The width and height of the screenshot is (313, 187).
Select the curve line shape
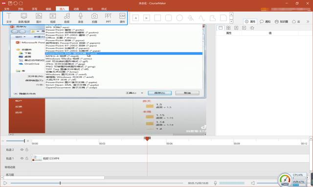coord(201,18)
